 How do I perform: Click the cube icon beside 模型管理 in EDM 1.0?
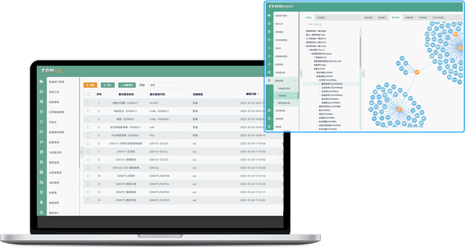(41, 162)
